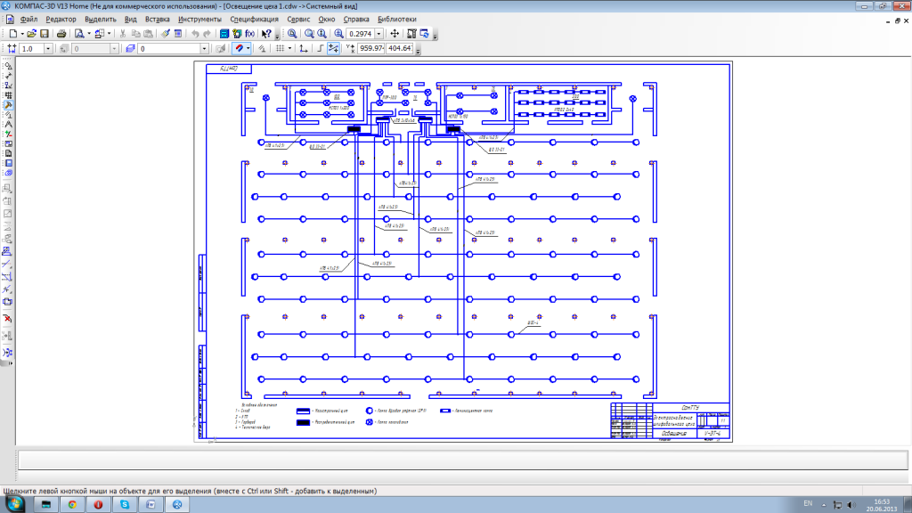912x513 pixels.
Task: Open Google Chrome from the taskbar
Action: (x=71, y=505)
